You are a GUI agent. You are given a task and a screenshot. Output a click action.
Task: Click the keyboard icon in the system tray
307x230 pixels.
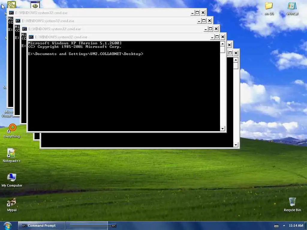point(276,226)
